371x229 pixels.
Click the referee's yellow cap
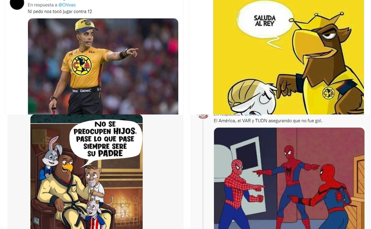[86, 25]
